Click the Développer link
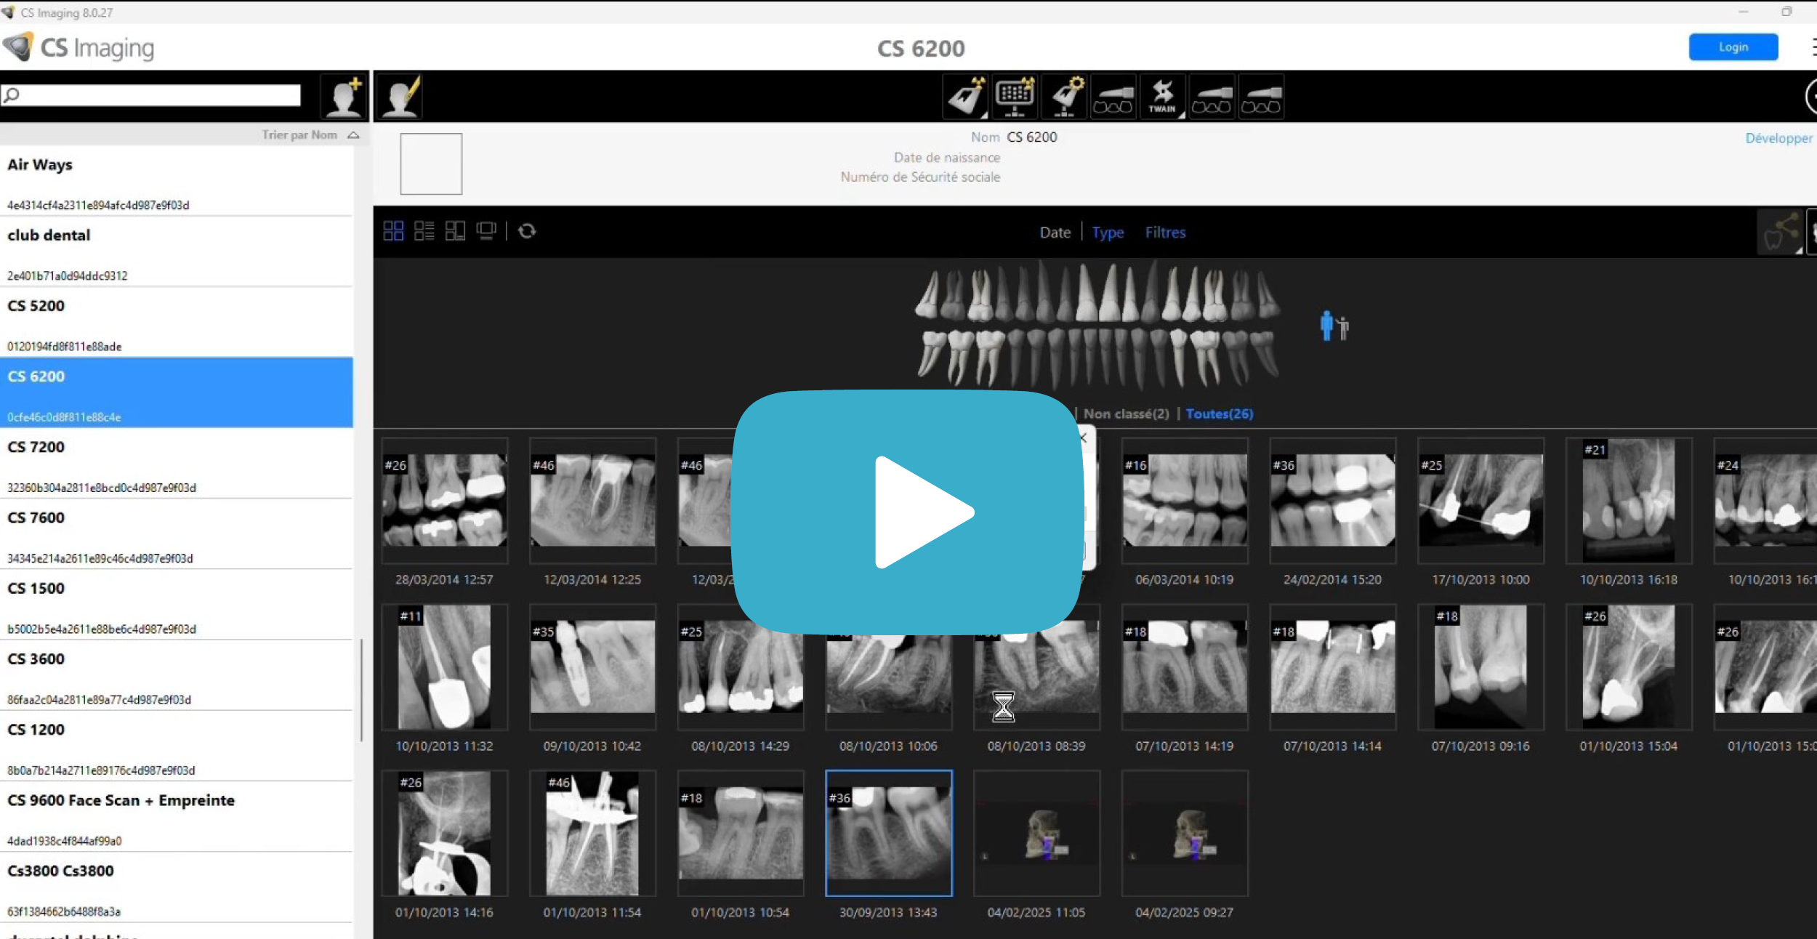The height and width of the screenshot is (939, 1817). click(1778, 138)
